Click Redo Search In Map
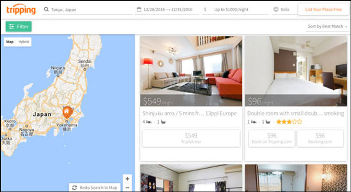351x192 pixels. tap(95, 187)
